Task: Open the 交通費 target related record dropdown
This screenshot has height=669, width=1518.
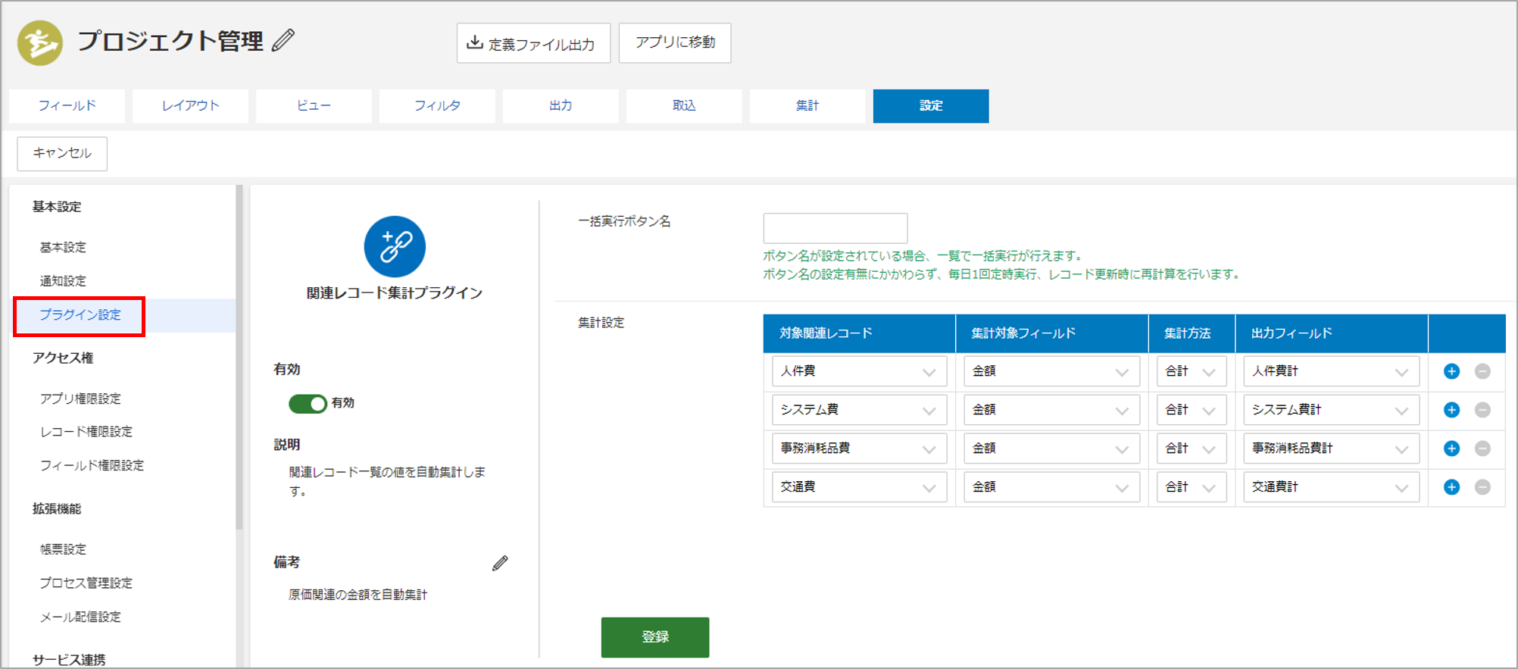Action: click(859, 487)
